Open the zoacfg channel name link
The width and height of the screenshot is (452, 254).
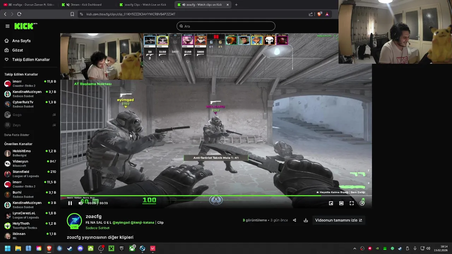pos(94,216)
